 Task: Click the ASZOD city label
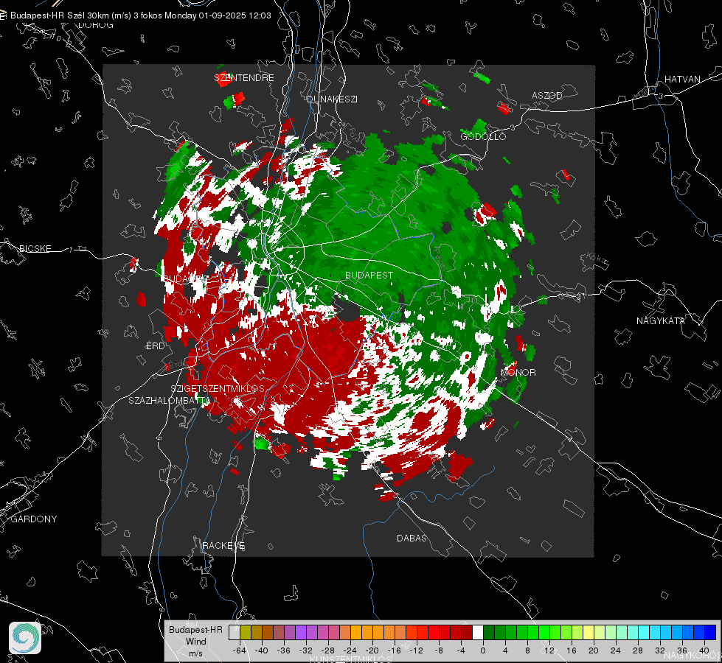tap(547, 95)
